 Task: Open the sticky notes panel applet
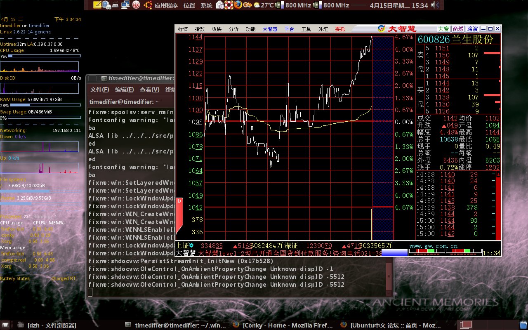(97, 5)
